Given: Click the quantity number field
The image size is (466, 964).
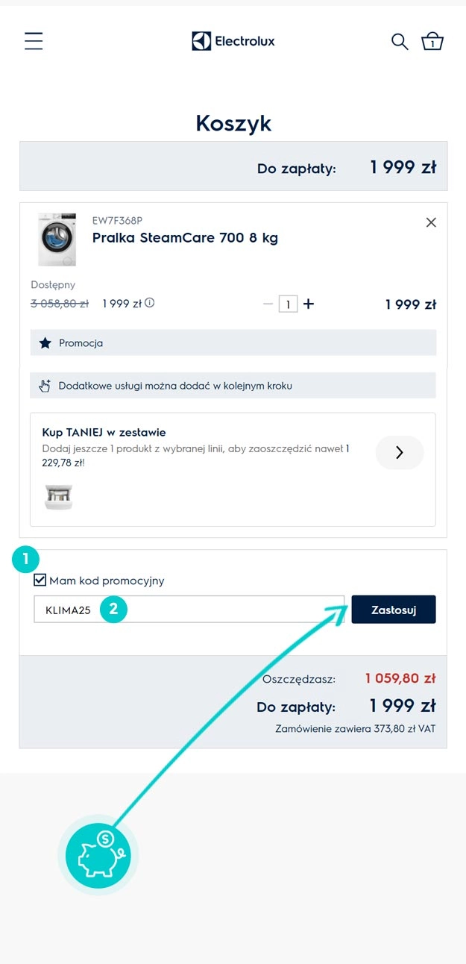Looking at the screenshot, I should click(288, 304).
